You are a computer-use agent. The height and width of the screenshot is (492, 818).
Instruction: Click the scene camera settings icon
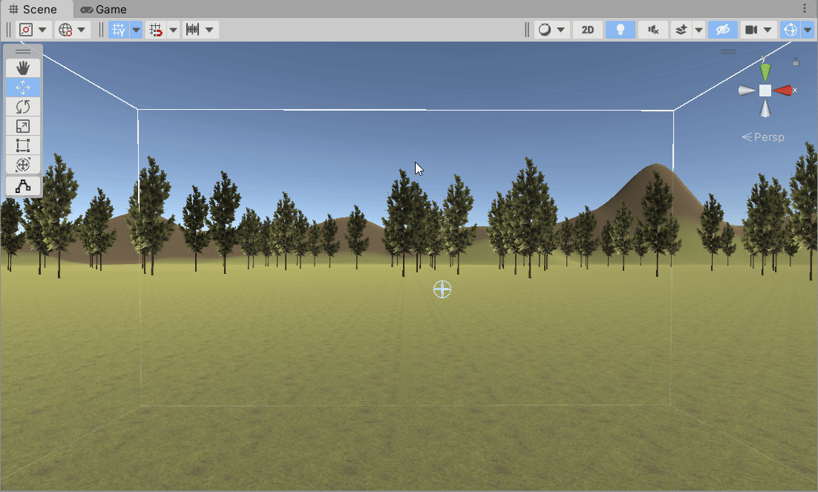pos(751,30)
